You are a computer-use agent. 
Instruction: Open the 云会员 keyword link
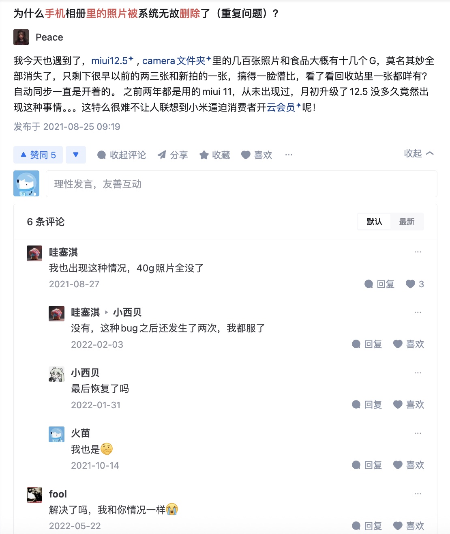click(x=281, y=108)
